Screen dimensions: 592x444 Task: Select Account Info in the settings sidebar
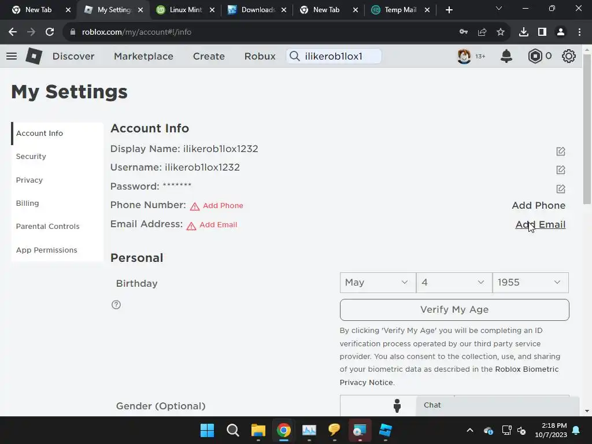coord(57,134)
